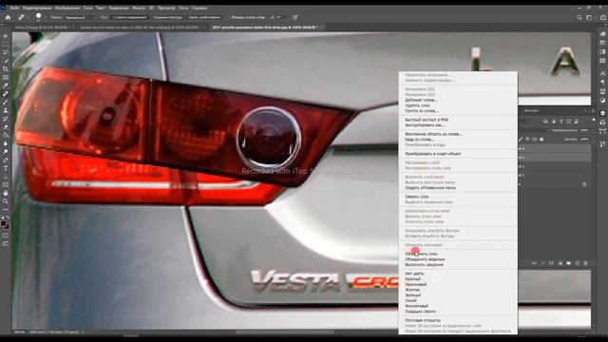Click the horizontal canvas scrollbar

[285, 332]
